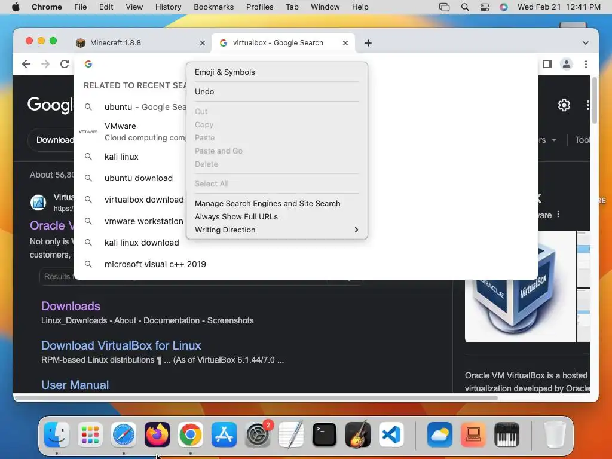This screenshot has height=459, width=612.
Task: Open Launchpad from the dock
Action: 90,434
